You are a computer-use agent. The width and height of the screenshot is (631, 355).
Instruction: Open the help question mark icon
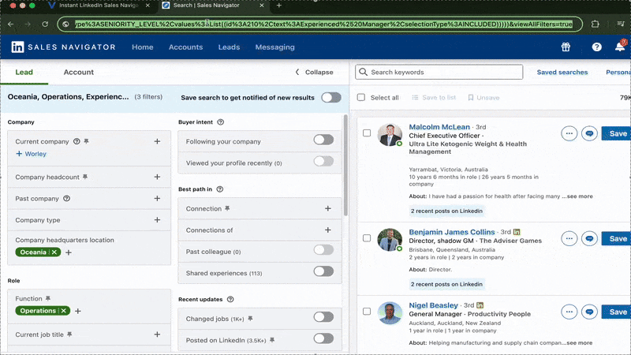pos(596,47)
